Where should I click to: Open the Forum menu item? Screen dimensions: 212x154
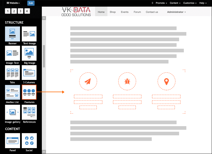(137, 12)
